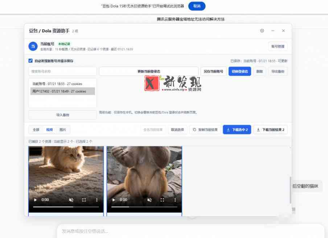Click the 腾讯云服务器宝塔地址无法访问解决方法 text above the dialog

click(190, 19)
